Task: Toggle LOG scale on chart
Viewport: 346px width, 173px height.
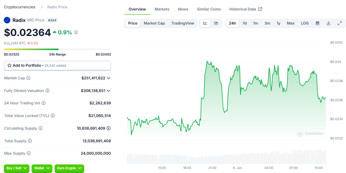Action: tap(304, 23)
